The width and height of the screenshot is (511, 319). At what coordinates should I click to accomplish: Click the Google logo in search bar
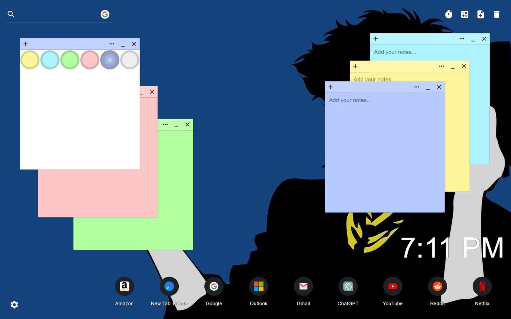(x=105, y=14)
